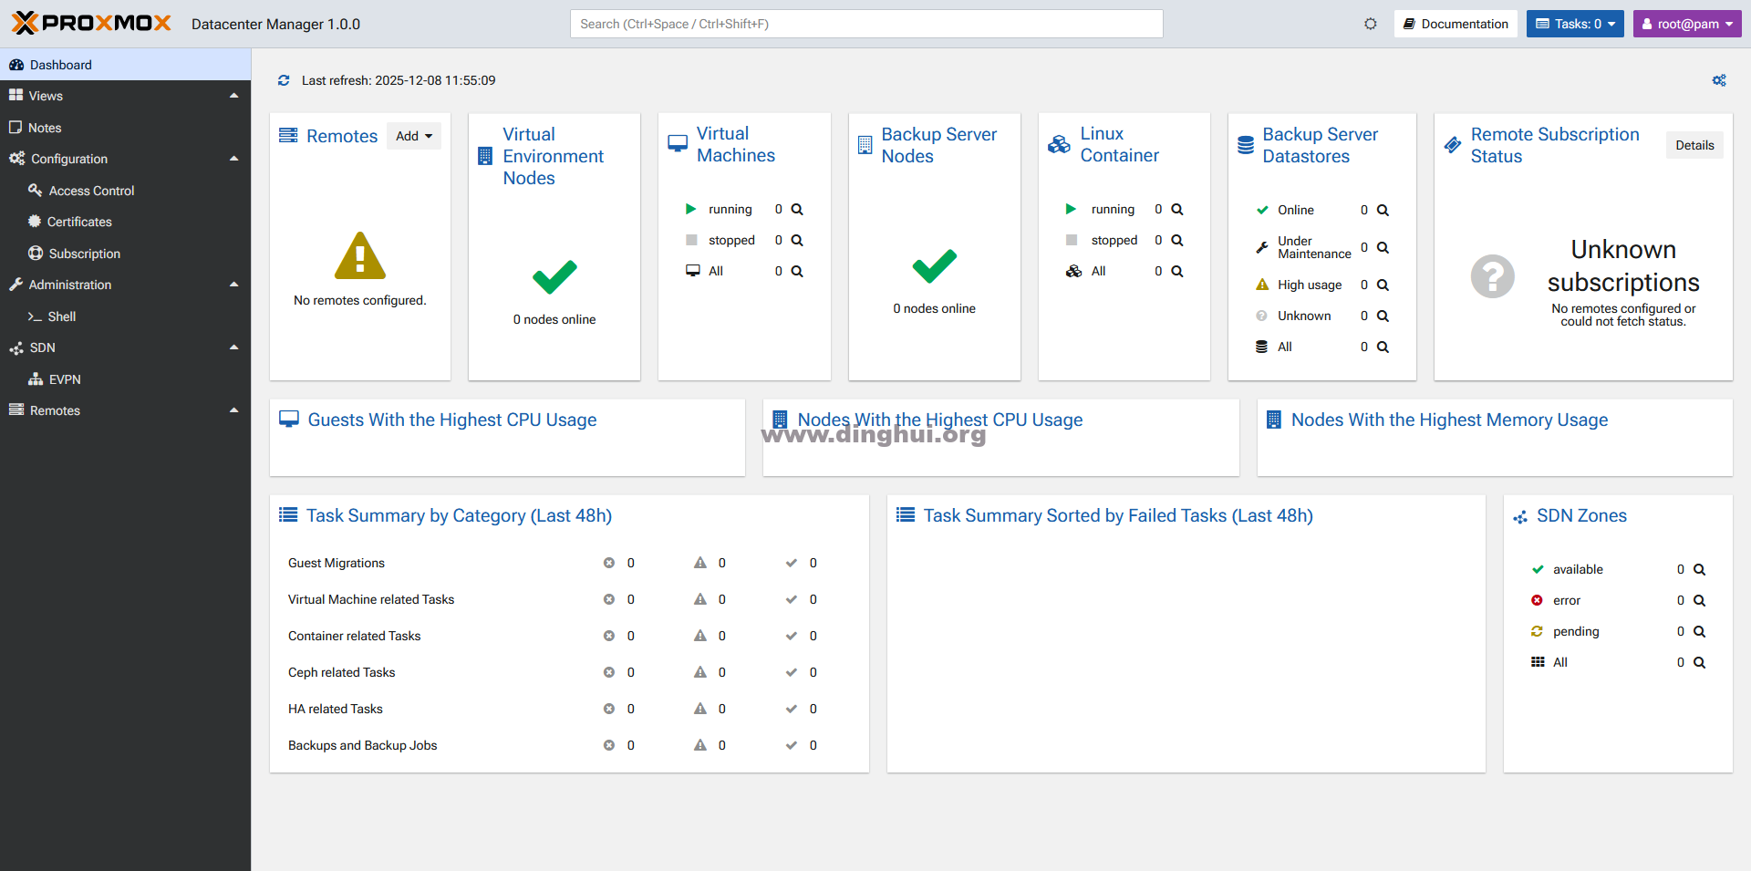
Task: Open the Shell menu item
Action: pos(61,316)
